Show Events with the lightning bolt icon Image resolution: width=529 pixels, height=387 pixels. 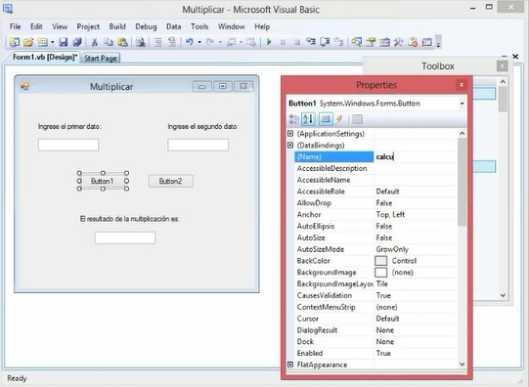coord(339,119)
